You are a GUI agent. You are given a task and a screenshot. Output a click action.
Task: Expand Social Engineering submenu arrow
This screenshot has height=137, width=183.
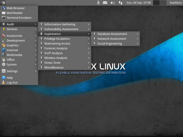[x=137, y=44]
